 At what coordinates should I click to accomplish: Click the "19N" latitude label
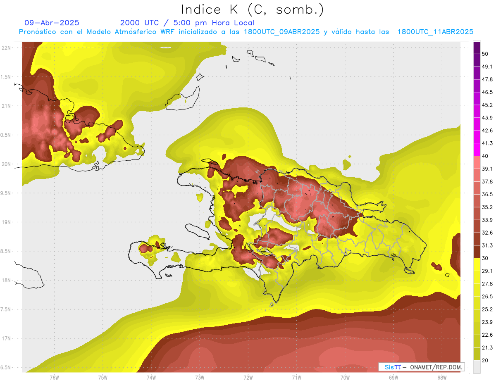click(7, 222)
